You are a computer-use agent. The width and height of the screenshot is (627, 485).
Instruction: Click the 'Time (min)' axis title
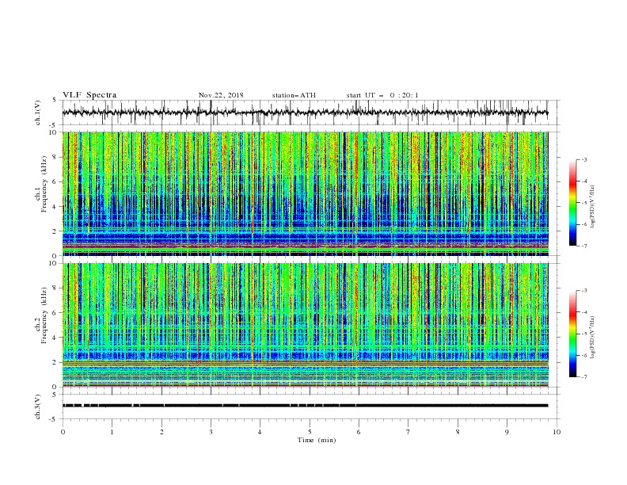point(317,440)
